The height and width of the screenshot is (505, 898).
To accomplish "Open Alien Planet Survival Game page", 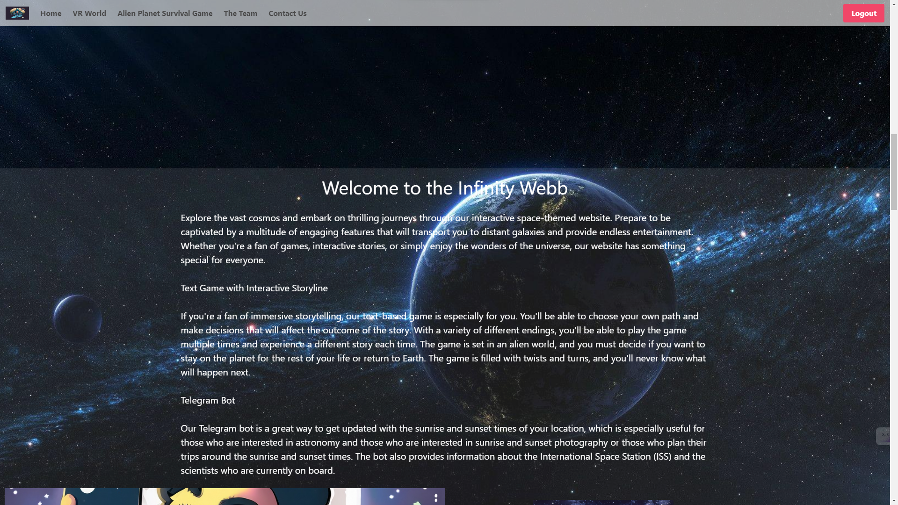I will click(x=165, y=13).
